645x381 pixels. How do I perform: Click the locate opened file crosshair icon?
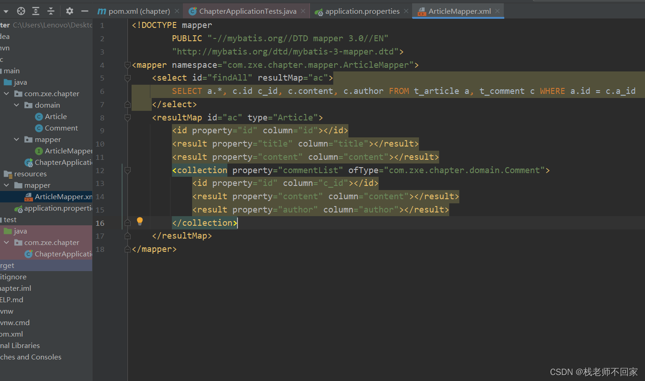point(21,11)
